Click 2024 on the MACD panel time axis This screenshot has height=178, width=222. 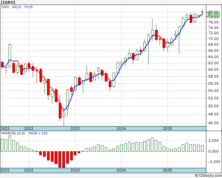(x=121, y=170)
